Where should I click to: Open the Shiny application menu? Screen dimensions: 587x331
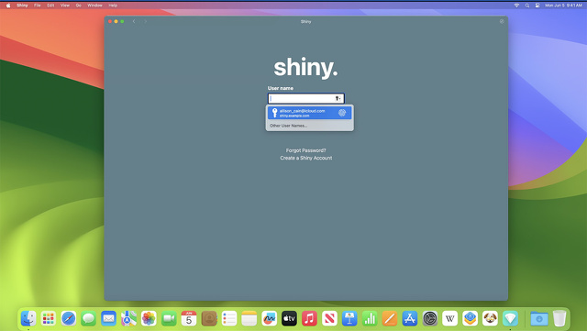pos(22,6)
